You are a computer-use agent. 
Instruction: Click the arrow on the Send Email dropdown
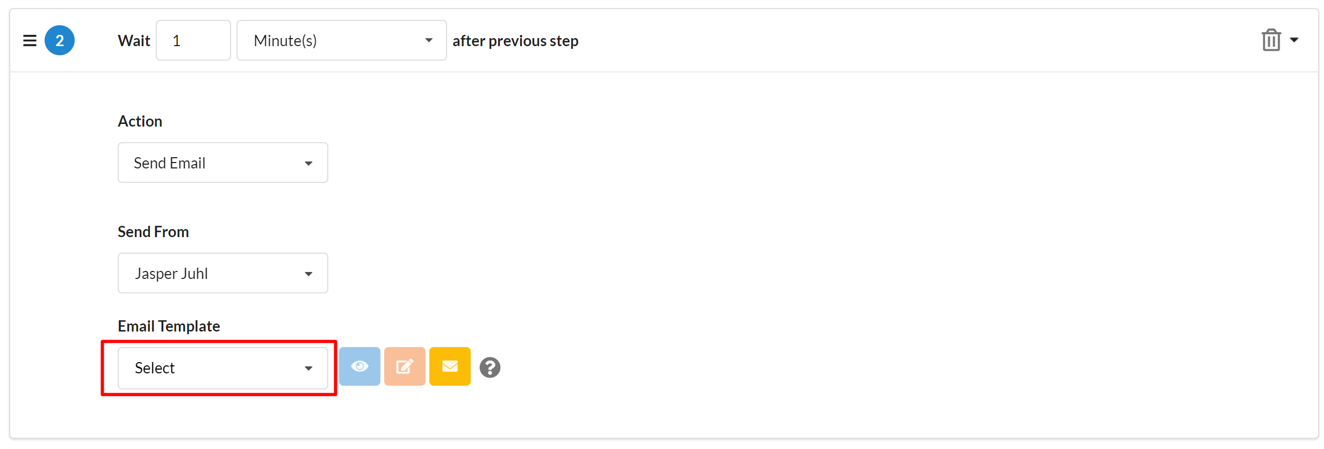308,163
